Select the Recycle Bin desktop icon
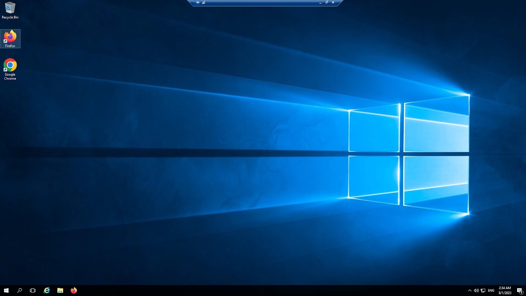526x296 pixels. (x=10, y=10)
